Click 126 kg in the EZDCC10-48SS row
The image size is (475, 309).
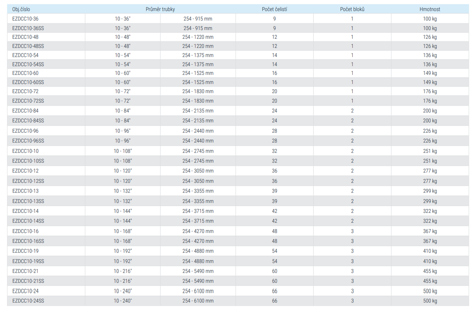click(x=430, y=46)
